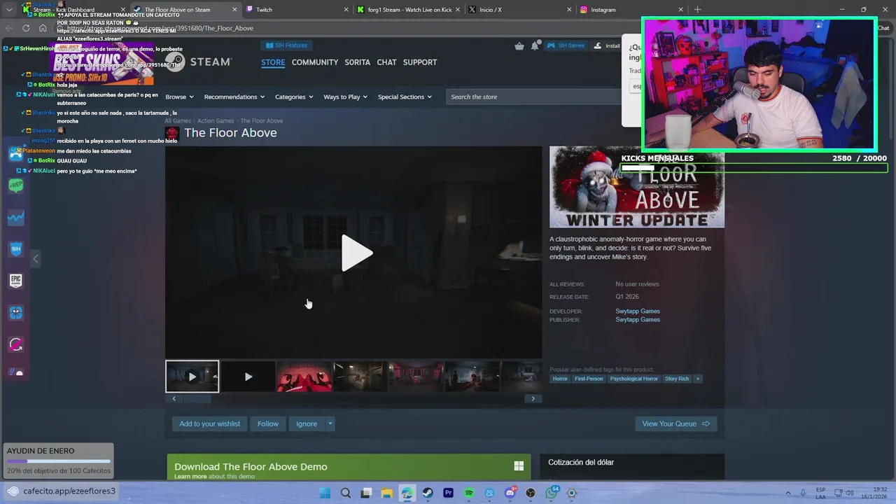Expand the Special Sections dropdown
The image size is (896, 504).
point(405,97)
